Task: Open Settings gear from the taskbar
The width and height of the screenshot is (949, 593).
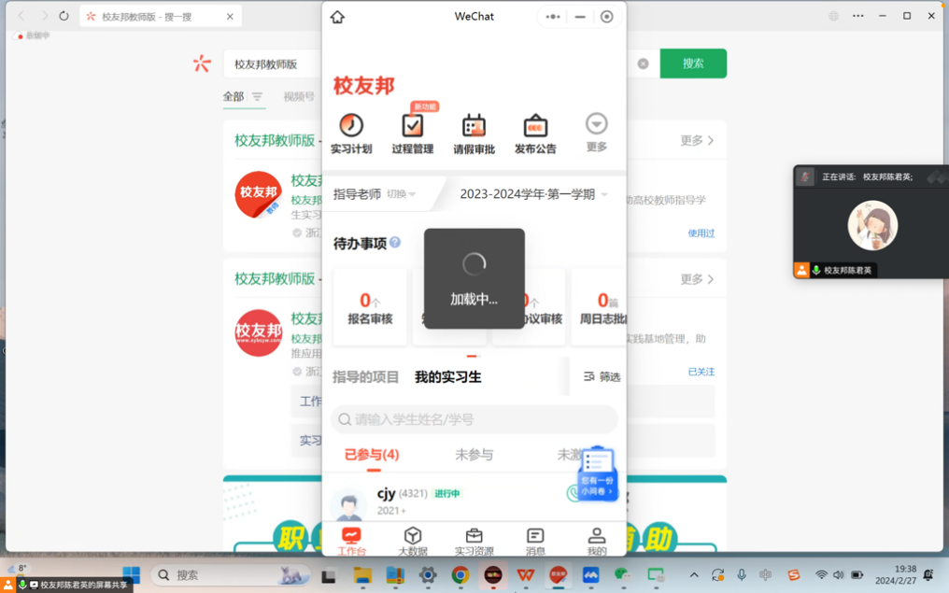Action: coord(428,575)
